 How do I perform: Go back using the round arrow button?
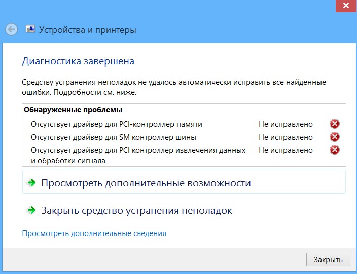coord(11,29)
